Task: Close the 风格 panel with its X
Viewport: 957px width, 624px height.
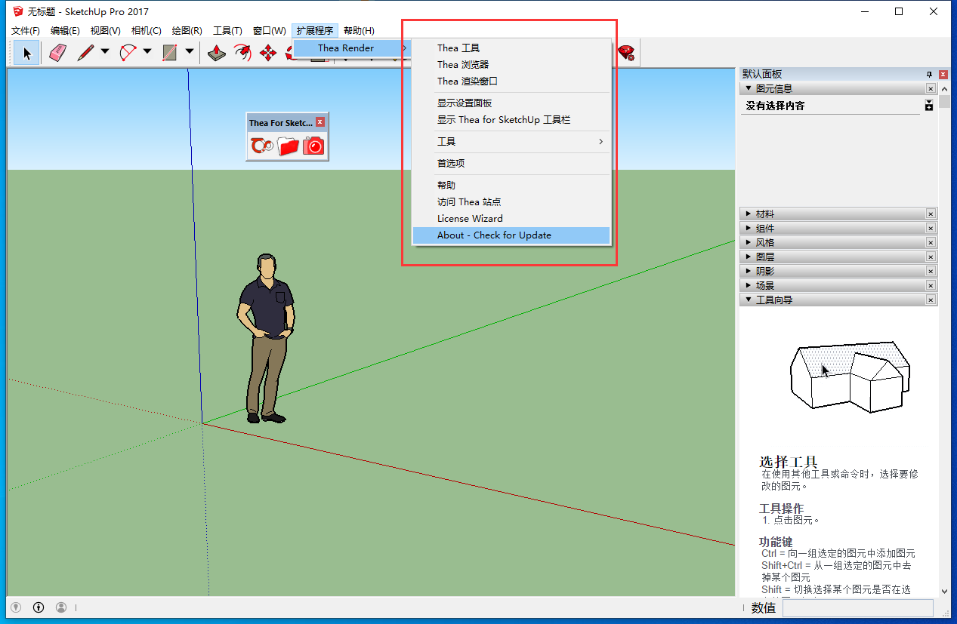Action: pos(931,243)
